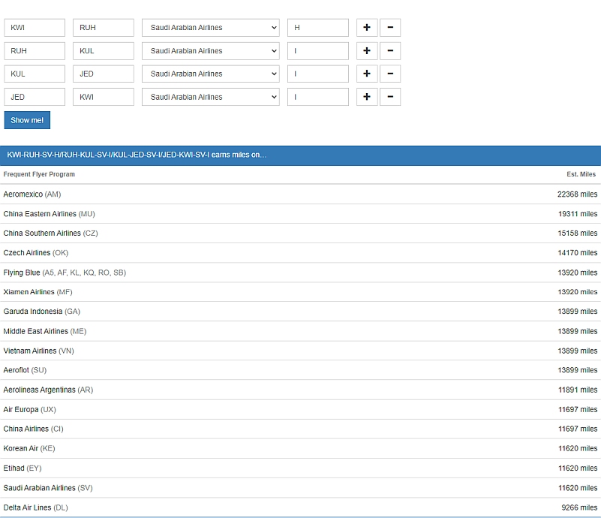Expand airline dropdown on KUL-JED row
Viewport: 601px width, 518px height.
click(x=211, y=74)
